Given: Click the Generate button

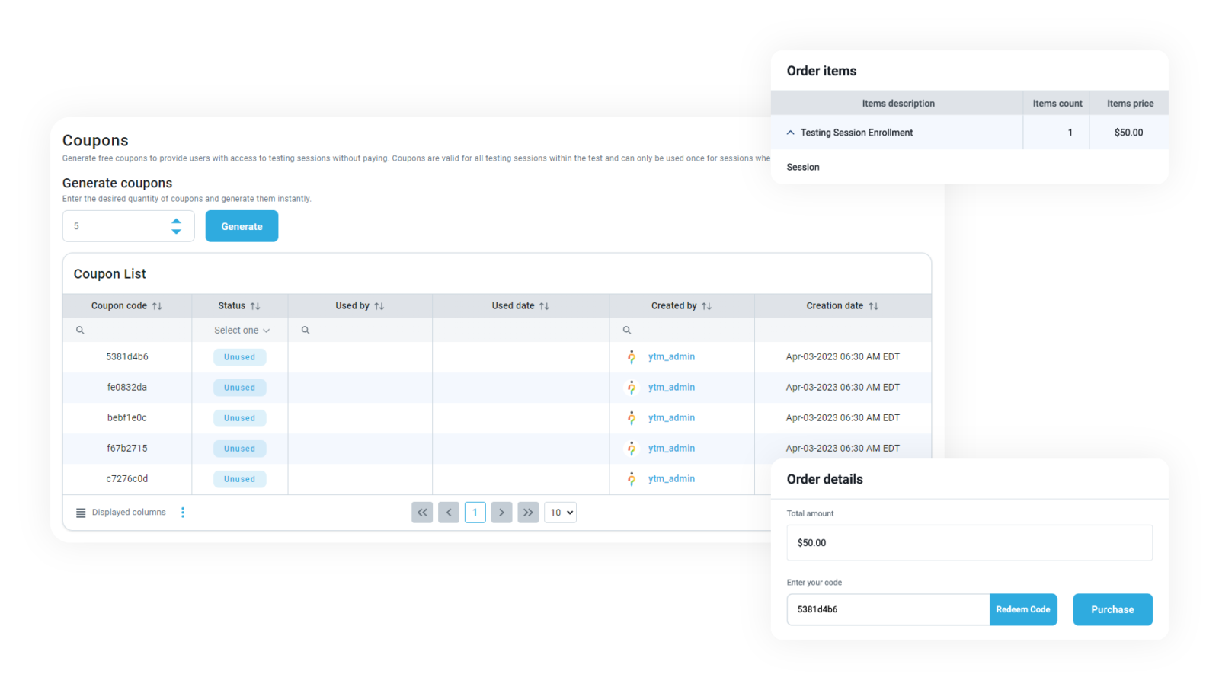Looking at the screenshot, I should click(242, 226).
